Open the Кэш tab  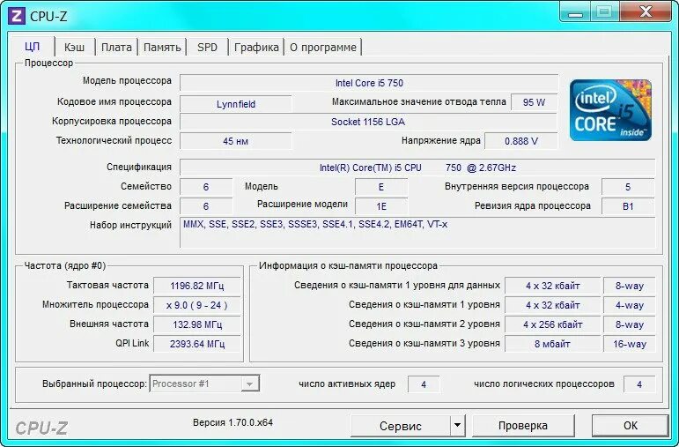[x=75, y=47]
